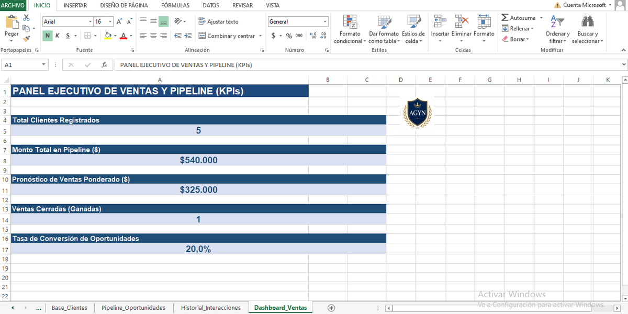The width and height of the screenshot is (628, 314).
Task: Open the Historial_Interacciones sheet tab
Action: [211, 308]
